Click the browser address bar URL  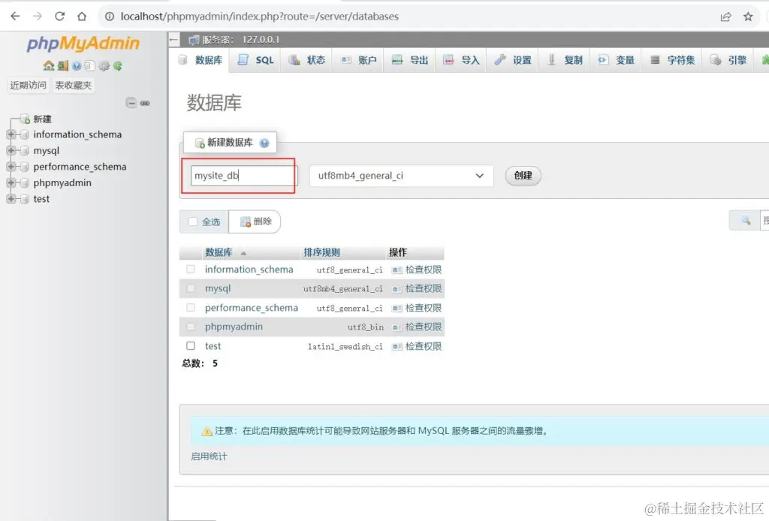[x=259, y=17]
